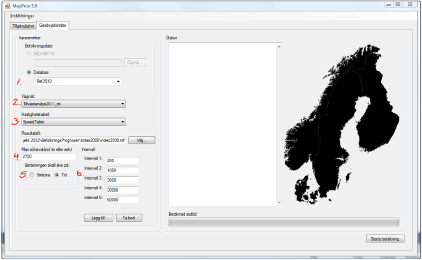The image size is (422, 260).
Task: Choose Sträcka calculation radio button
Action: [32, 175]
